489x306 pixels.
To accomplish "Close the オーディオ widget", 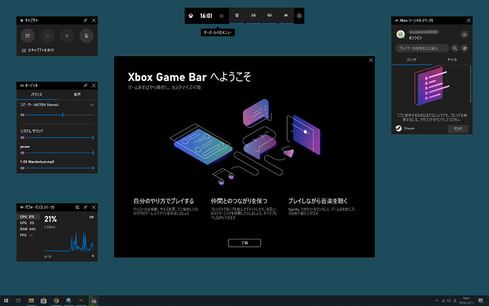I will coord(94,86).
